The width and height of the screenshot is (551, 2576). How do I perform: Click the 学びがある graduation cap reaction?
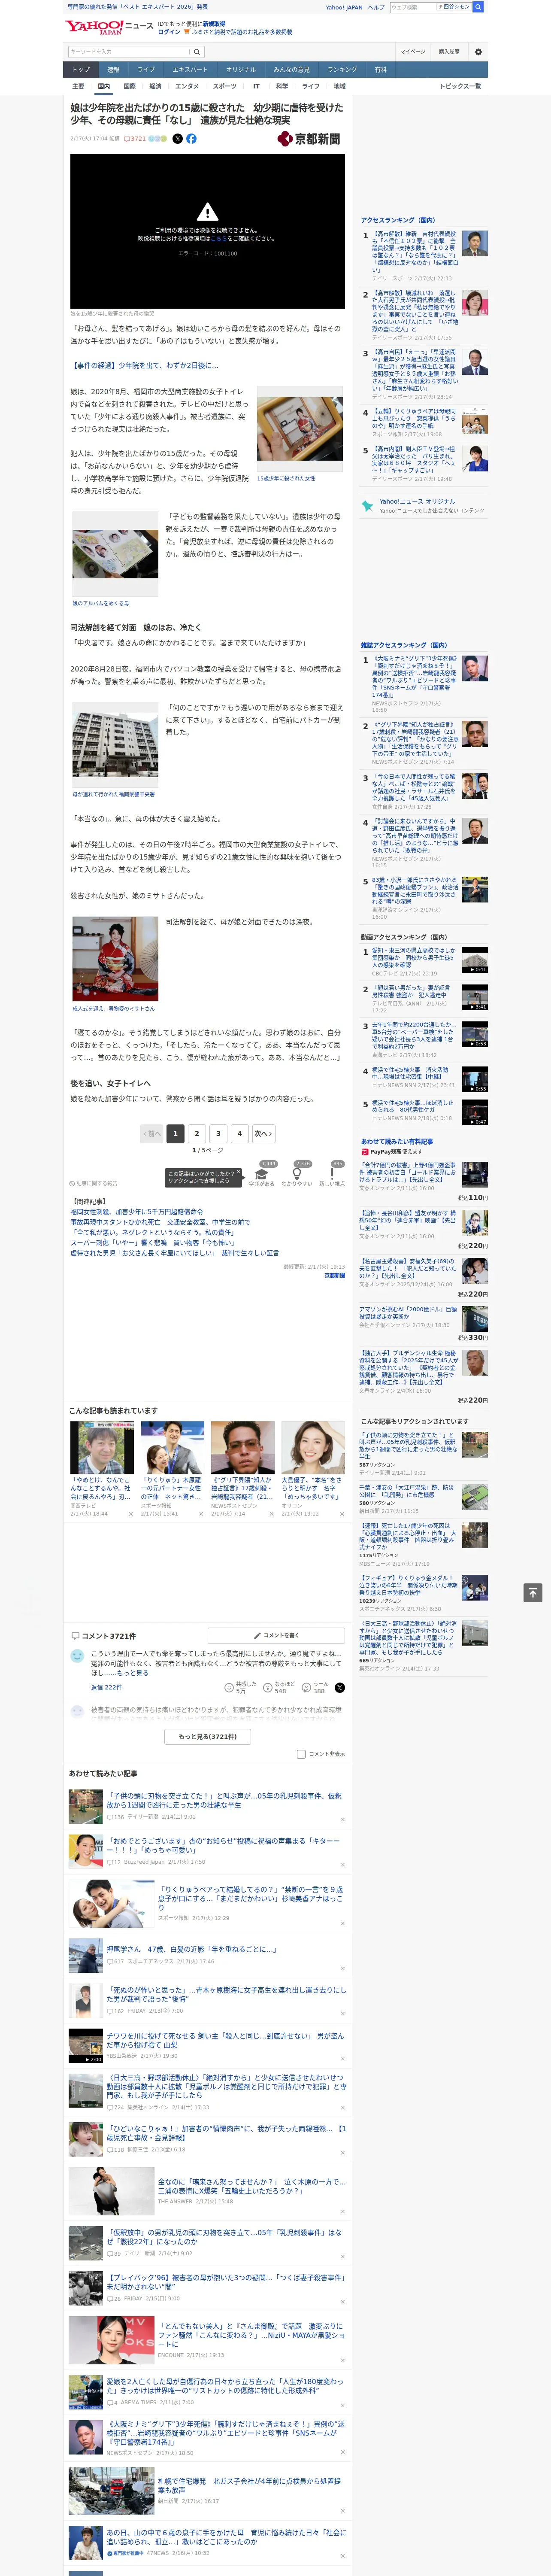click(262, 1174)
